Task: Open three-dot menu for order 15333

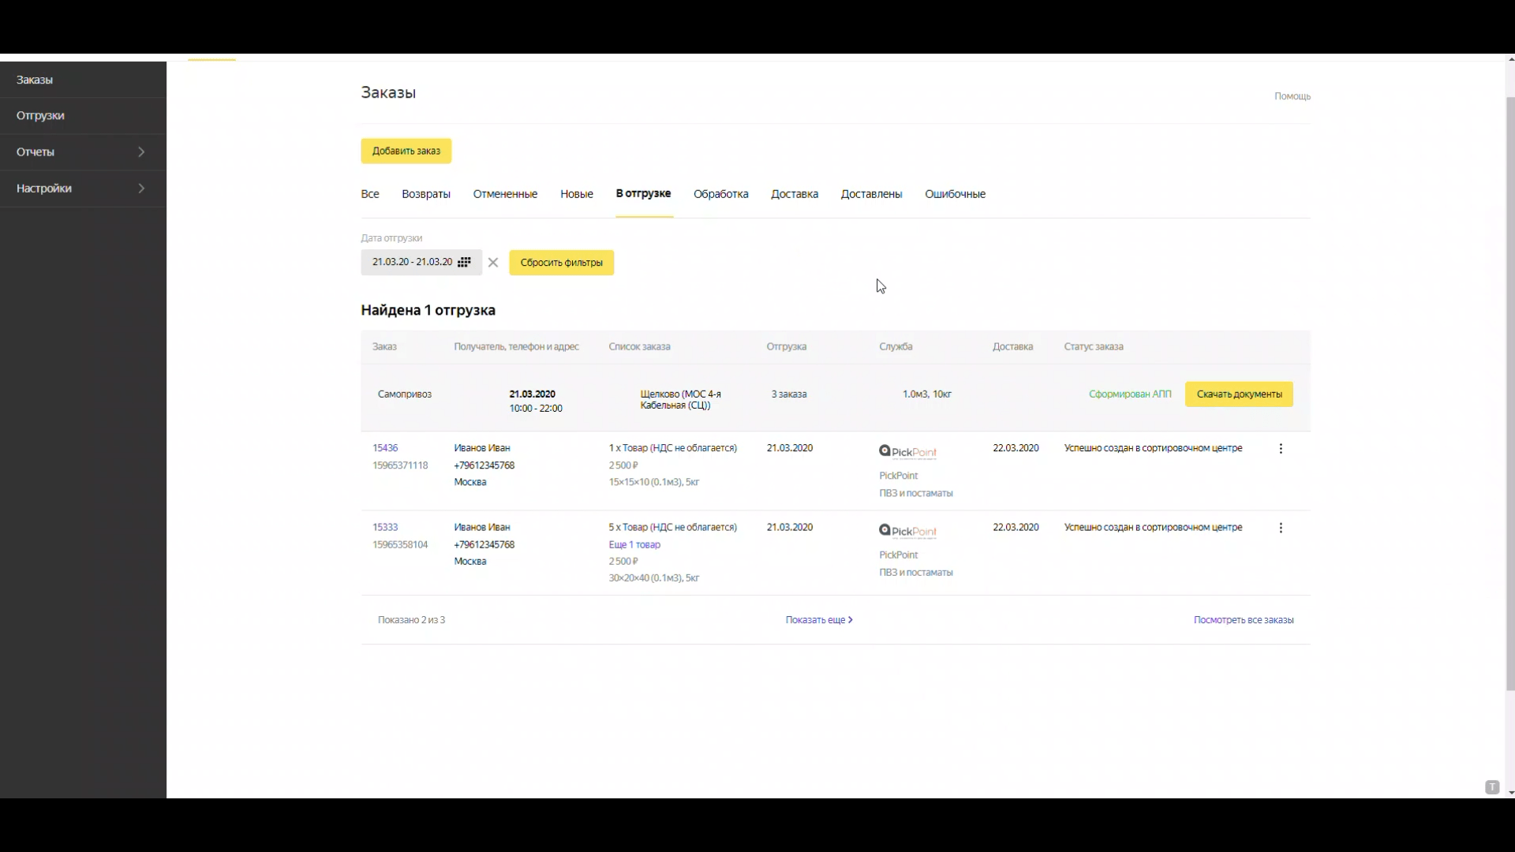Action: tap(1281, 528)
